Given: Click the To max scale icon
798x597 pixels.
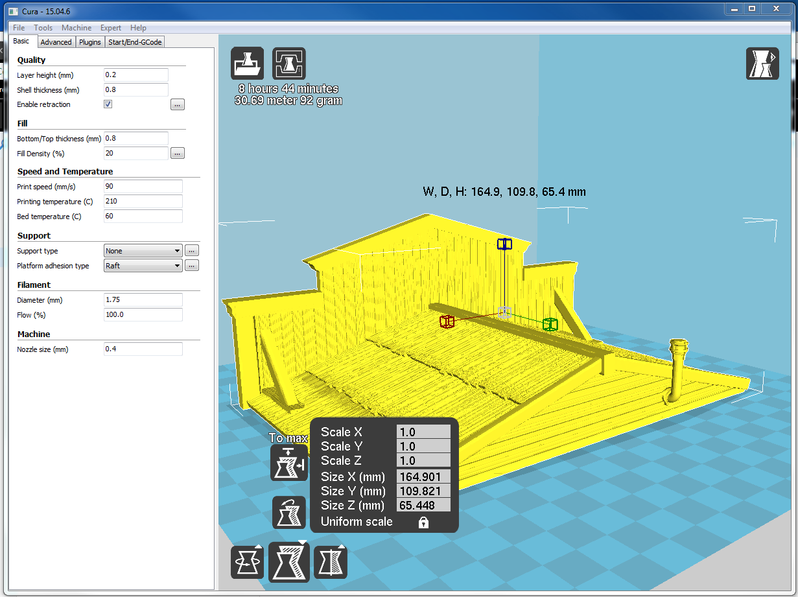Looking at the screenshot, I should click(289, 463).
